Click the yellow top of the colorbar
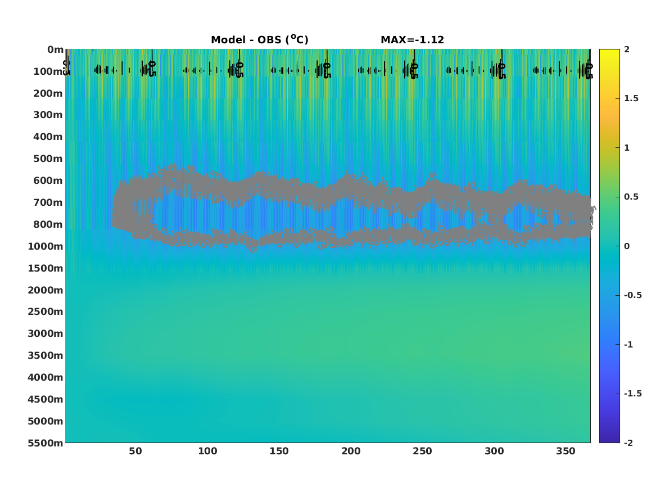Viewport: 656px width, 492px height. tap(609, 53)
